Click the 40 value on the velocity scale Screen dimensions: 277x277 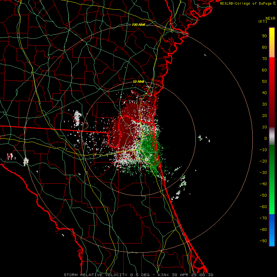coord(264,93)
